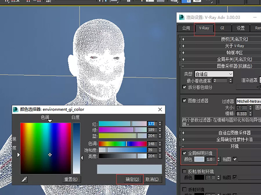Close the environment_gi_color selector dialog
Screen dimensions: 261x195
160,110
